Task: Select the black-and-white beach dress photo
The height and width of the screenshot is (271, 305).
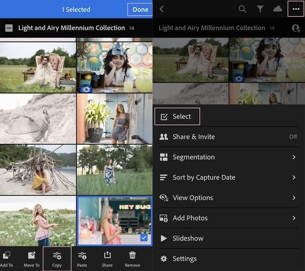Action: click(38, 118)
